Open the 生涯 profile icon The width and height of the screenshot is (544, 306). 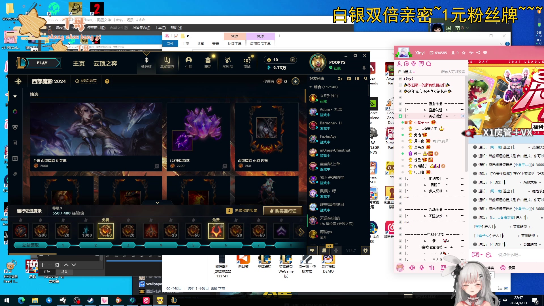[188, 63]
